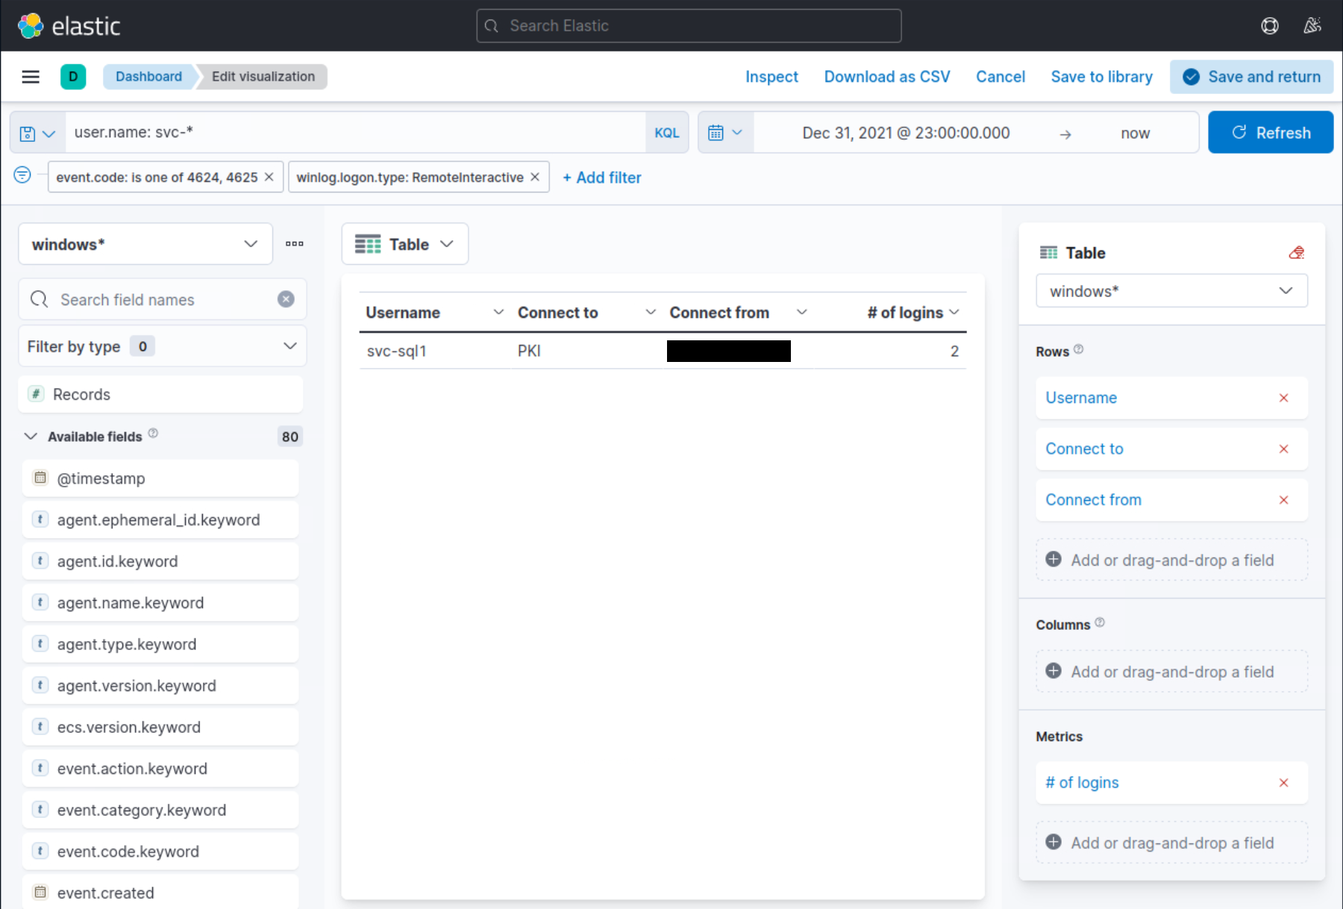
Task: Open data view options with the ellipsis icon
Action: tap(294, 243)
